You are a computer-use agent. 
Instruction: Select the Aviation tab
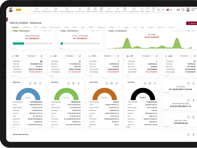pyautogui.click(x=43, y=27)
